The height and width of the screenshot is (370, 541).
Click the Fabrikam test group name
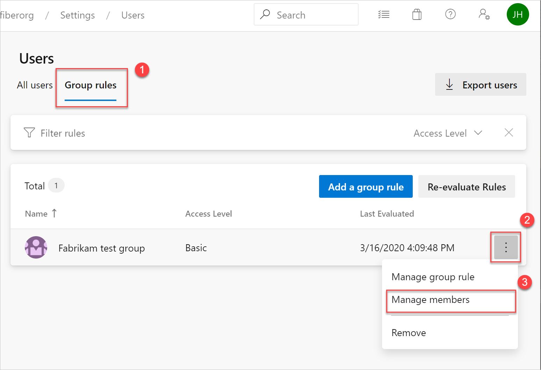(x=102, y=248)
